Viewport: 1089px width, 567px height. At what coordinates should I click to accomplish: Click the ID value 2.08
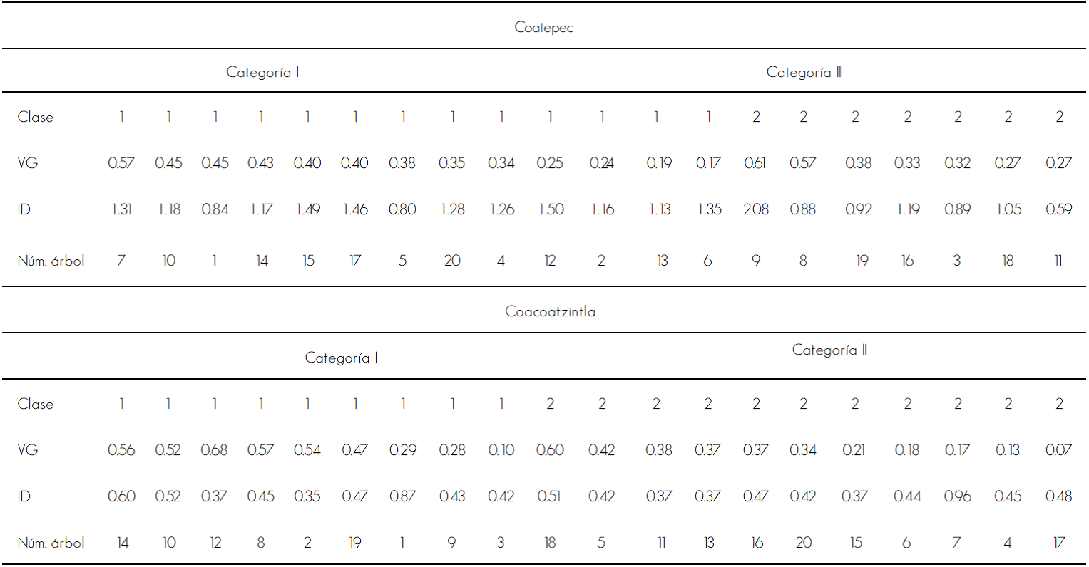click(x=756, y=209)
